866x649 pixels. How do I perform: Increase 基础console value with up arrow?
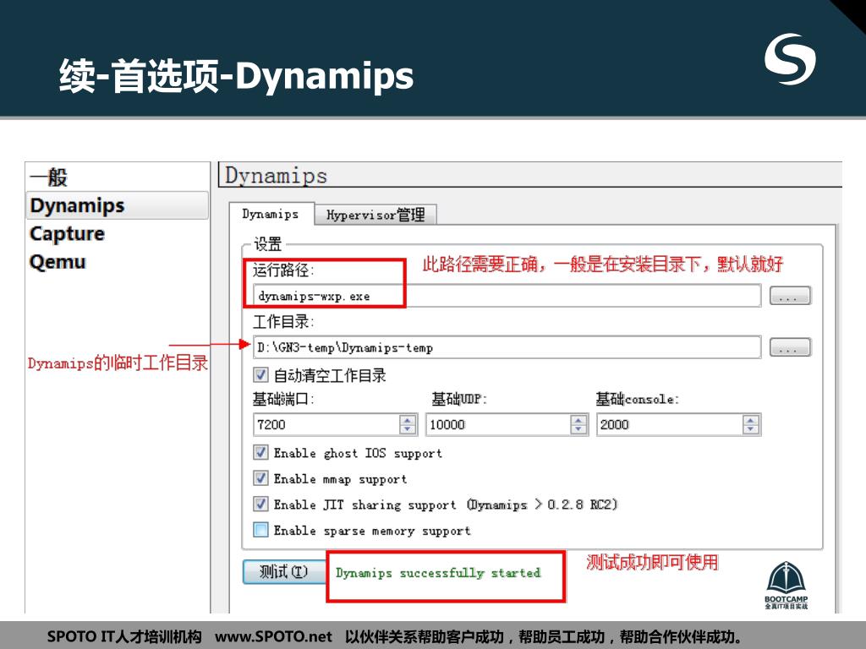pos(751,420)
